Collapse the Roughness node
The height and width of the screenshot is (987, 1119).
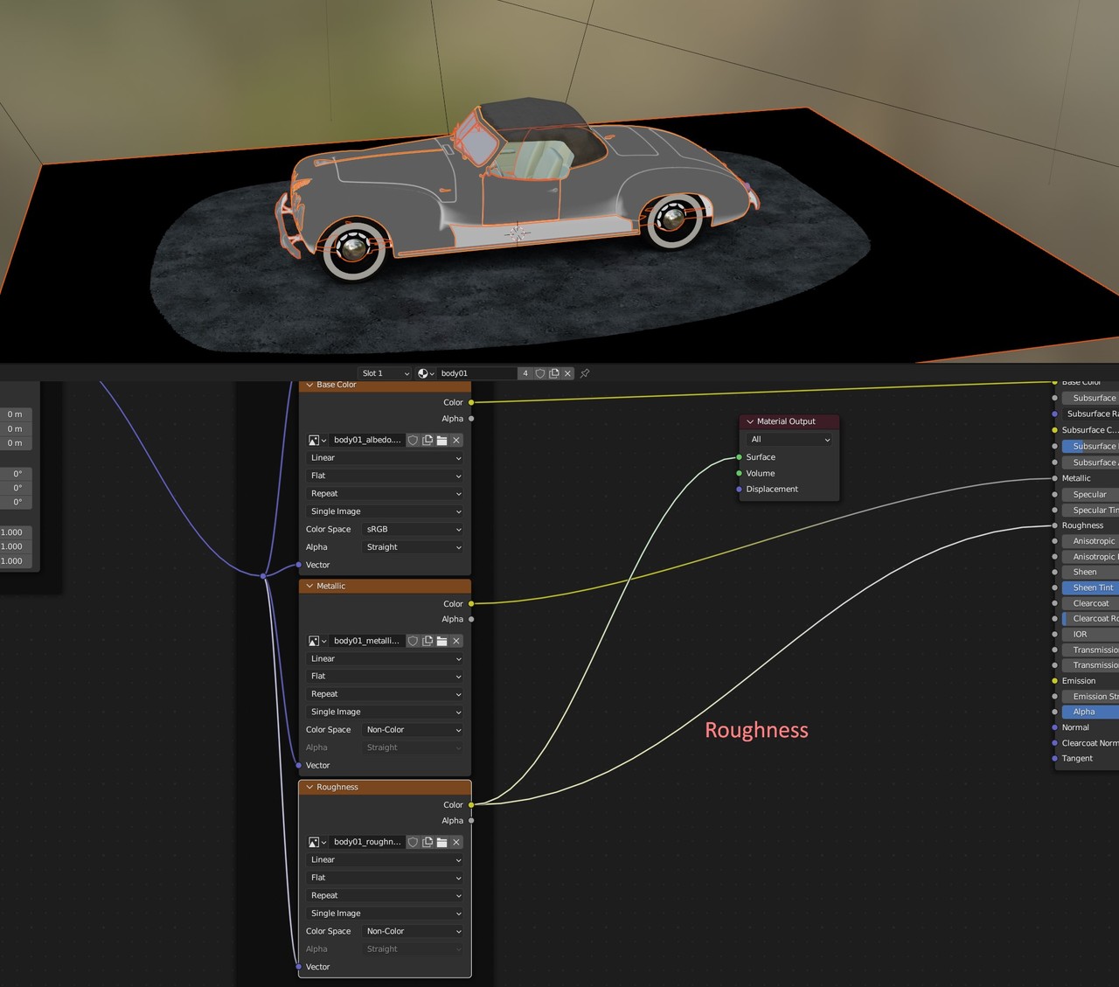coord(309,787)
